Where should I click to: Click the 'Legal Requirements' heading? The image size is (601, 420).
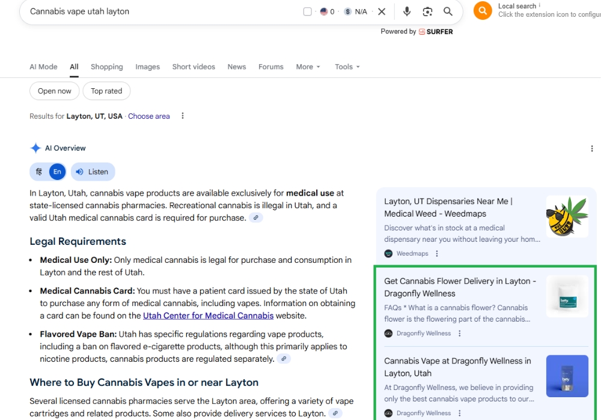[78, 241]
